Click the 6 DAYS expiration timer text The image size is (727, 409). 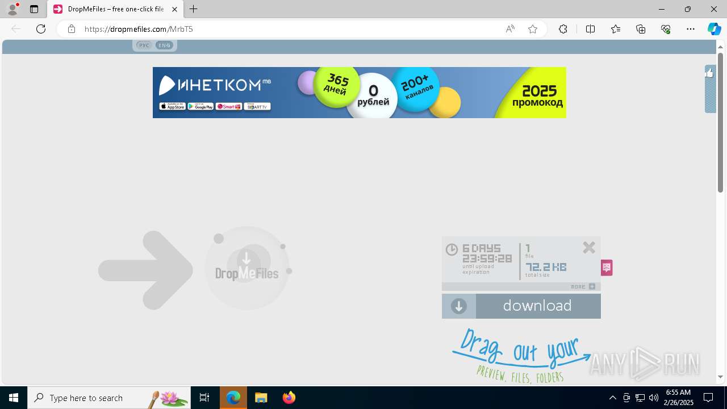tap(482, 248)
